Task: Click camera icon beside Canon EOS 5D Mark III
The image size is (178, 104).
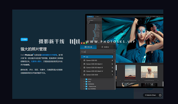Action: click(84, 68)
